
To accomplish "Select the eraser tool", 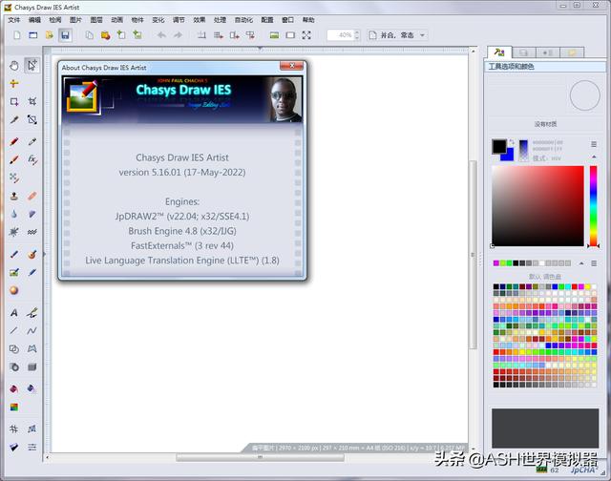I will (x=32, y=196).
